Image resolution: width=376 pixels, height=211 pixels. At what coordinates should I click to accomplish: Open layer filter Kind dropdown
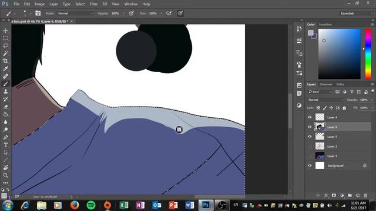coord(320,92)
